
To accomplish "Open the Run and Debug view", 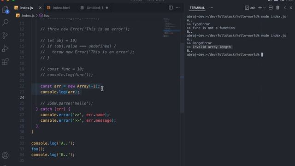I will pos(5,48).
